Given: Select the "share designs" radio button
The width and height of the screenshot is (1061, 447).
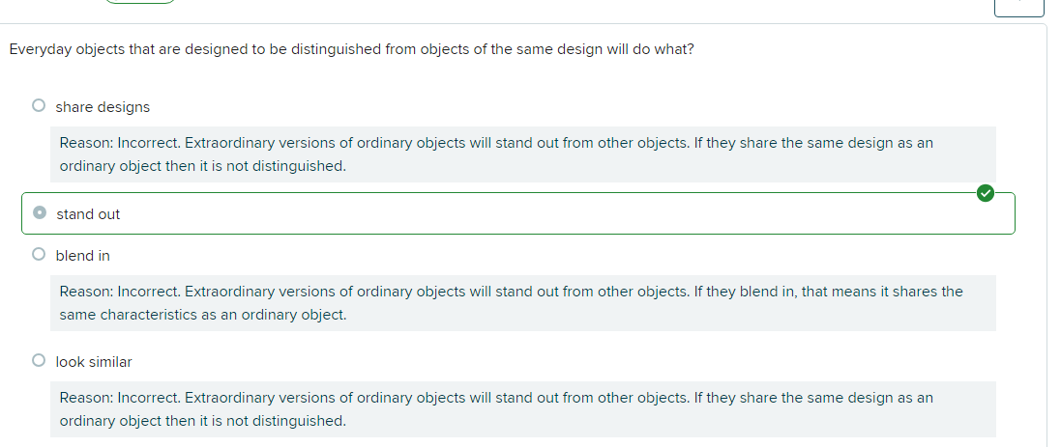Looking at the screenshot, I should click(x=39, y=106).
